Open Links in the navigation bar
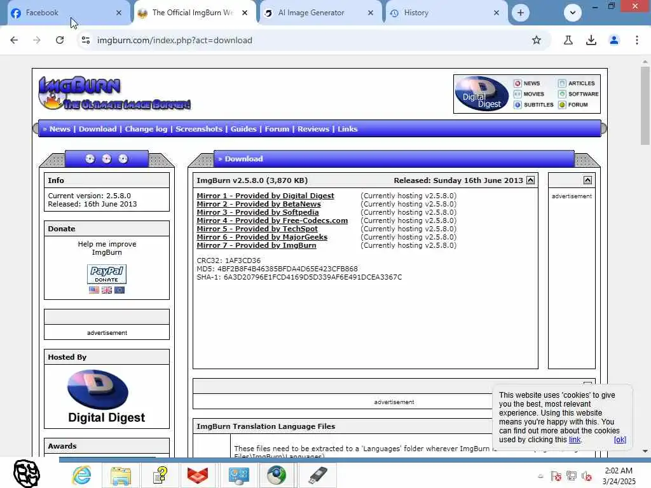The height and width of the screenshot is (488, 651). (x=348, y=129)
